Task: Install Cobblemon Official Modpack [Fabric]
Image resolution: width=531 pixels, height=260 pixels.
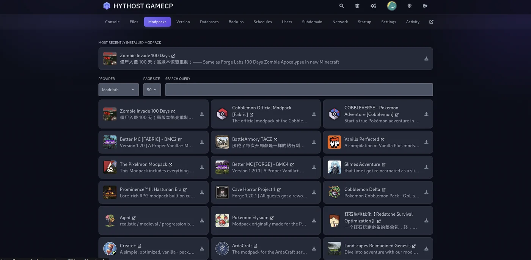Action: tap(314, 114)
